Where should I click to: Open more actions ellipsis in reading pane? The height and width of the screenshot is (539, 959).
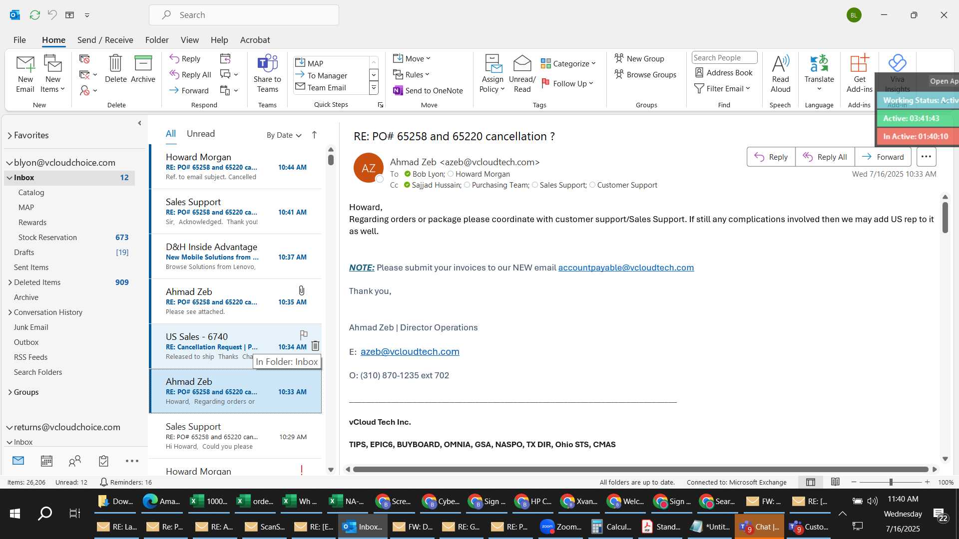tap(926, 157)
